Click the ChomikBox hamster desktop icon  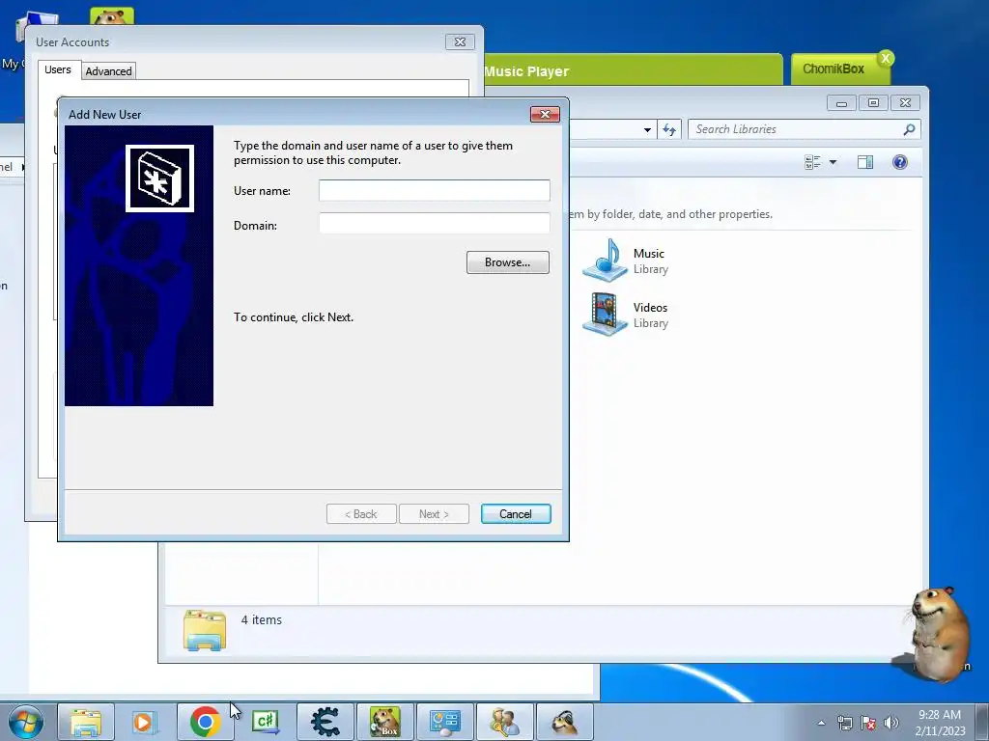click(112, 15)
